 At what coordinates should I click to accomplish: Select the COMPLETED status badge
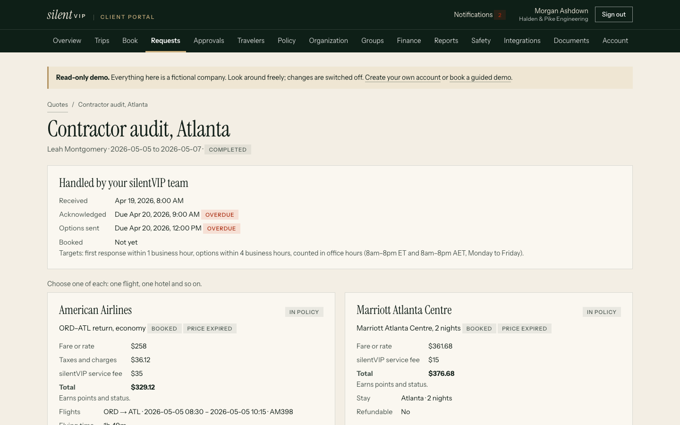coord(228,150)
